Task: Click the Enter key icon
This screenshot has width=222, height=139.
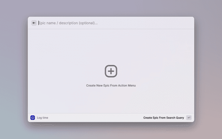Action: pos(189,118)
